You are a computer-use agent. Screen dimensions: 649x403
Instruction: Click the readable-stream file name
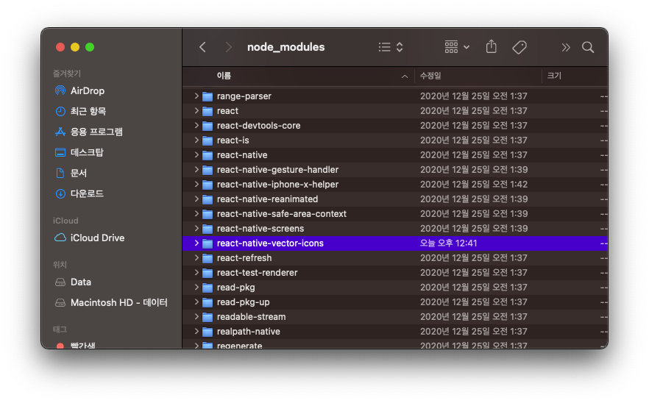click(x=251, y=317)
